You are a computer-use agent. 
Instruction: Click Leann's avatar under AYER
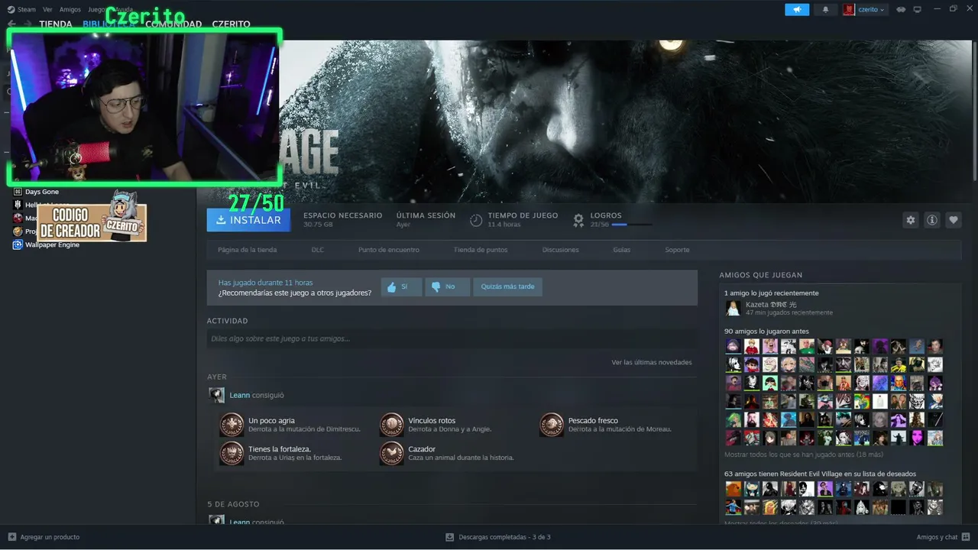pyautogui.click(x=217, y=395)
